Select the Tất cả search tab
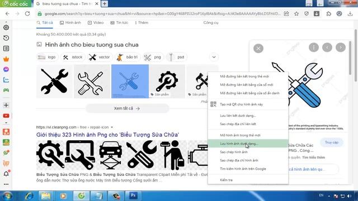 click(x=45, y=22)
